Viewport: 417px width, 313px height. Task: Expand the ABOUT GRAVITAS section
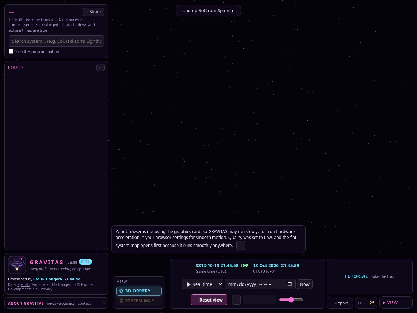click(56, 303)
